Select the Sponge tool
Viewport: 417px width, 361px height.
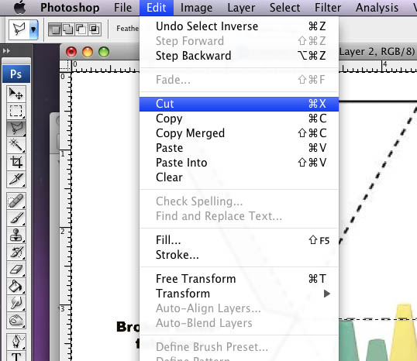coord(16,320)
